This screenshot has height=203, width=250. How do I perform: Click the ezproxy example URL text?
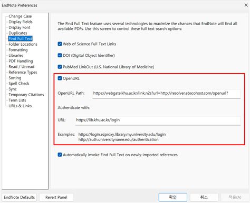(x=122, y=135)
